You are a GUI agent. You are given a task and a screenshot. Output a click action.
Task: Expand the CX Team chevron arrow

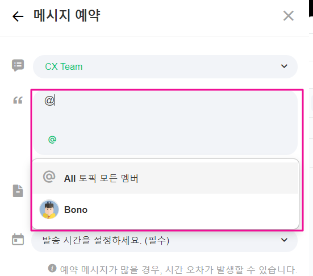point(284,66)
